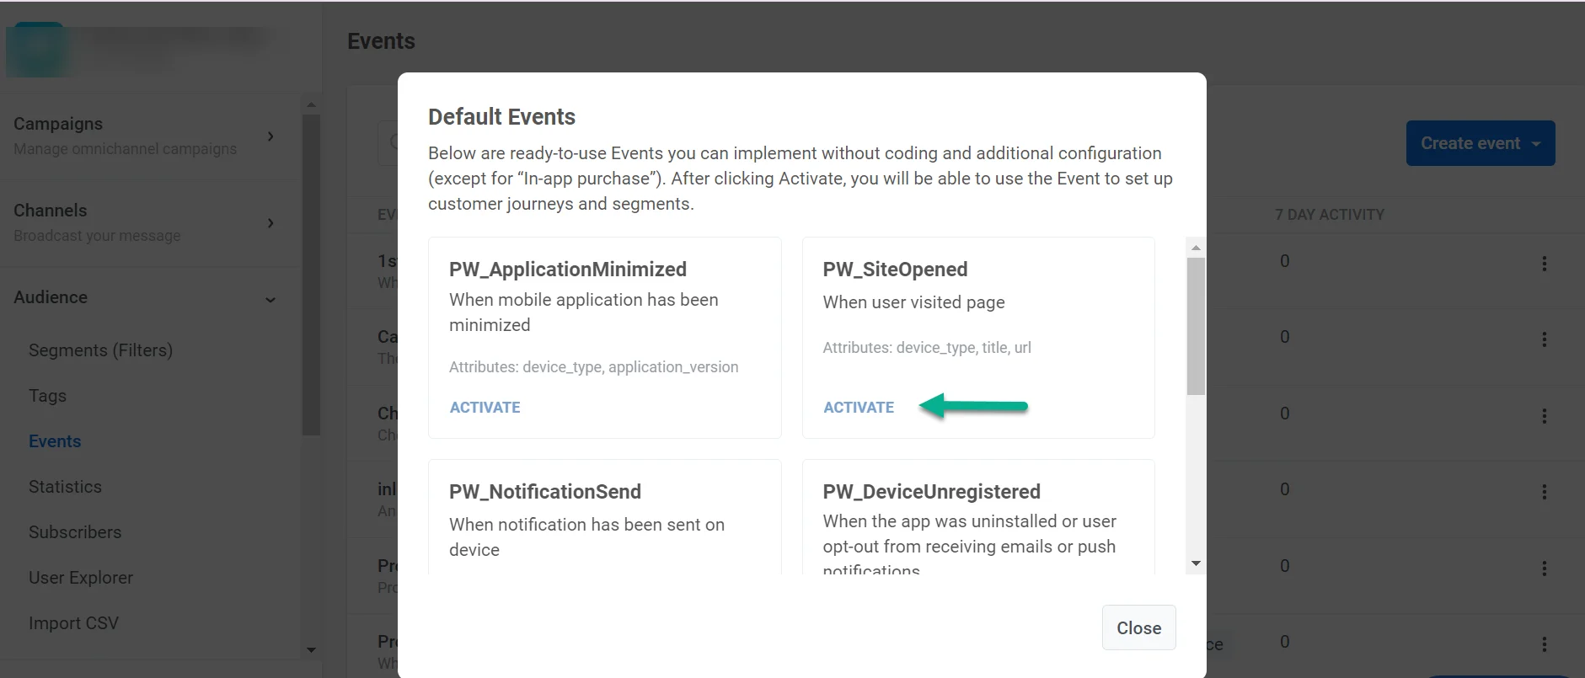The height and width of the screenshot is (678, 1585).
Task: Click the three-dot menu of second event row
Action: click(x=1544, y=339)
